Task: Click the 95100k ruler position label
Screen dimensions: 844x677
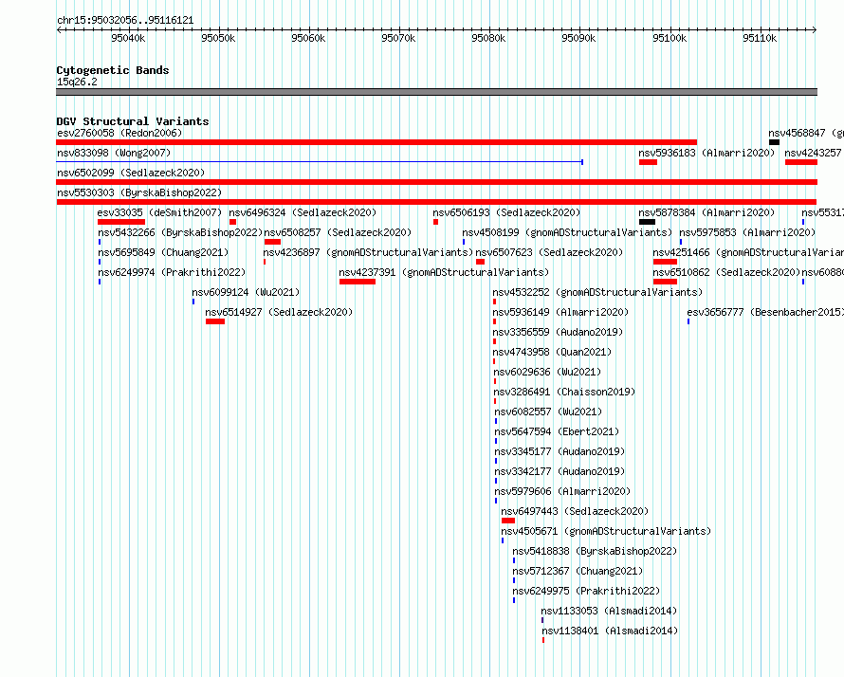Action: click(670, 38)
